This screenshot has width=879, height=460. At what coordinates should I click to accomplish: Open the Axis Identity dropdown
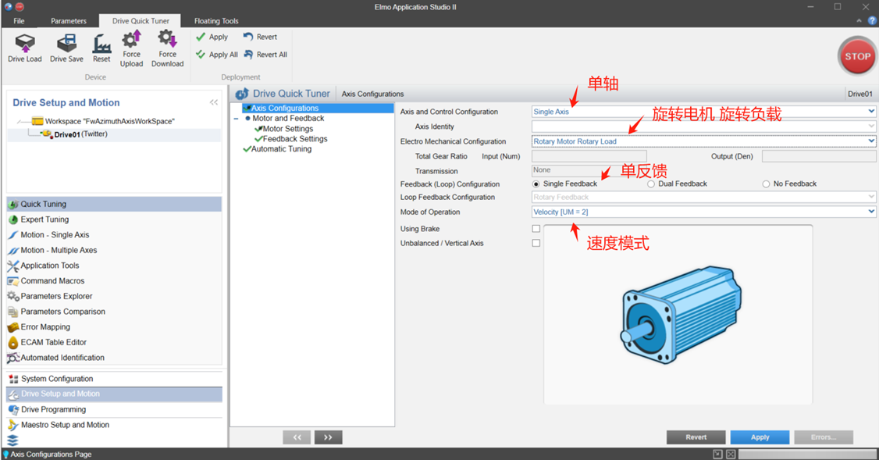pos(703,127)
